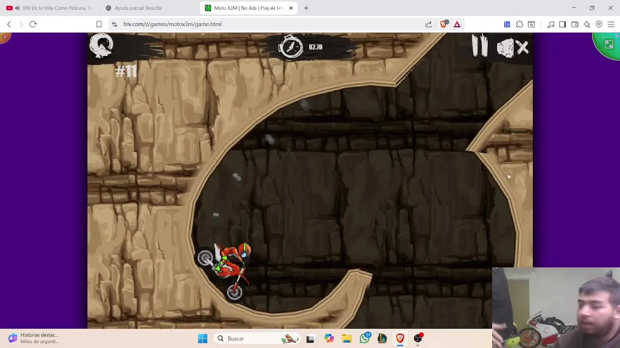The image size is (620, 348).
Task: Launch Copilot from the taskbar
Action: point(329,338)
